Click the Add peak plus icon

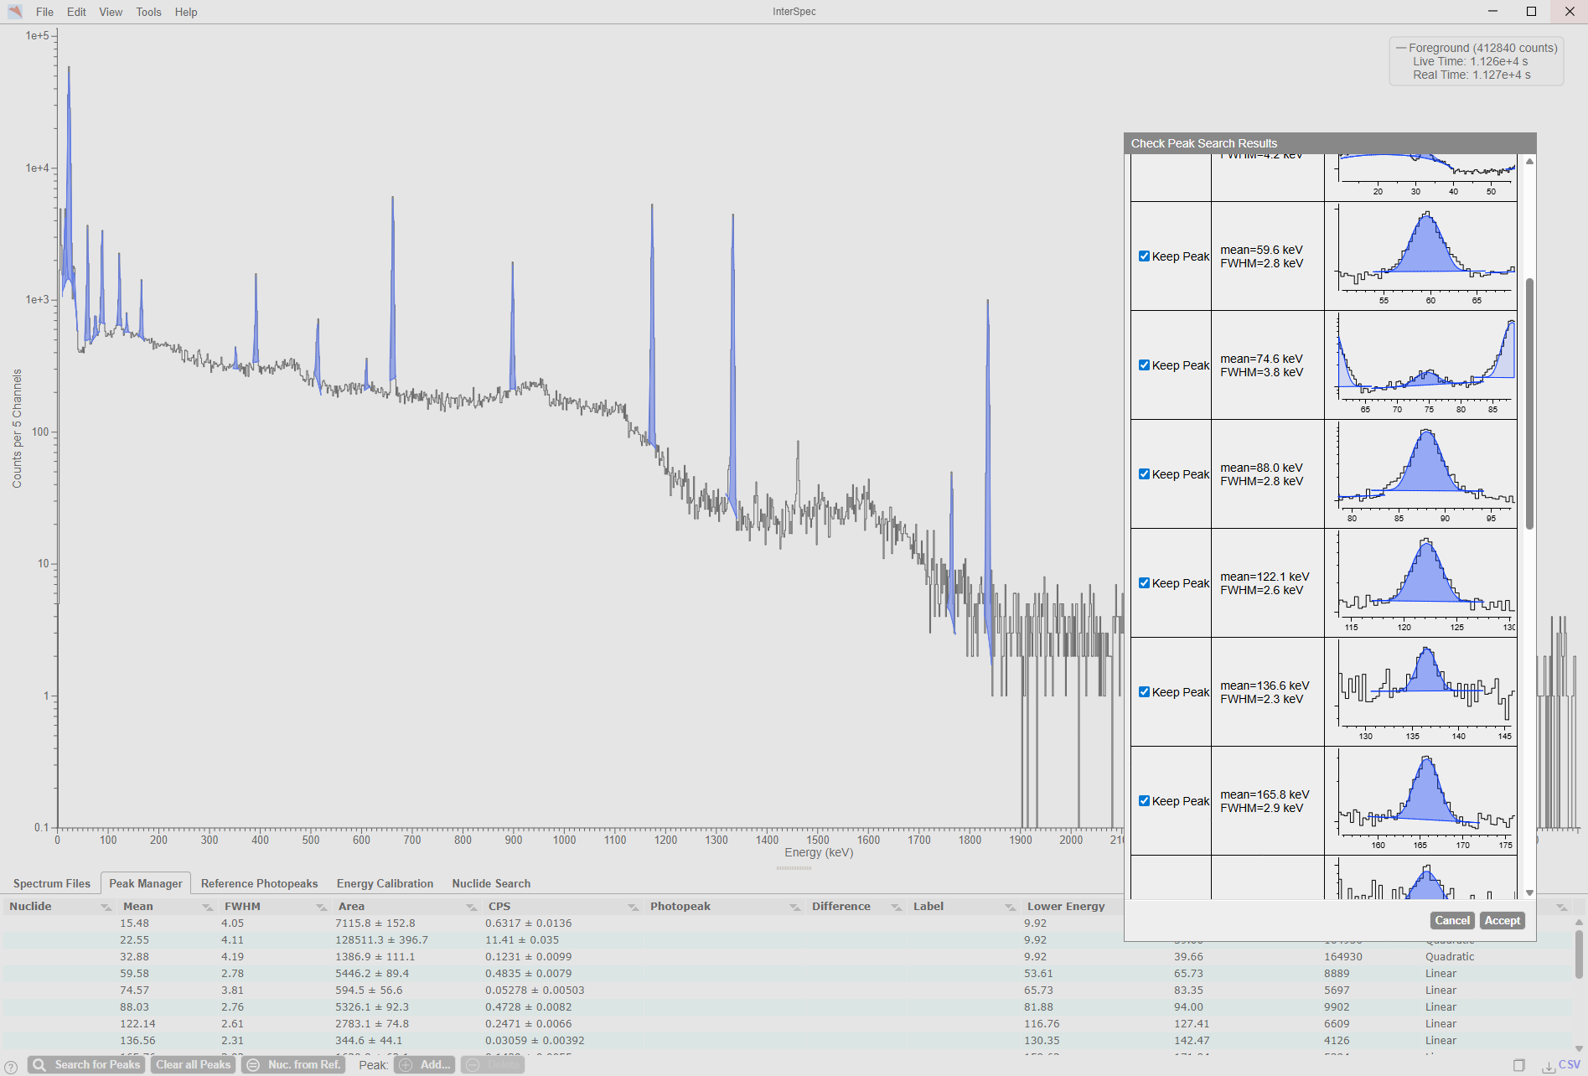pos(406,1065)
